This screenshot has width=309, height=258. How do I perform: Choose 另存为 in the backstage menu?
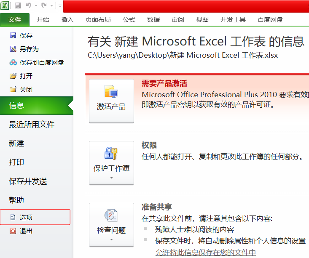(x=29, y=49)
